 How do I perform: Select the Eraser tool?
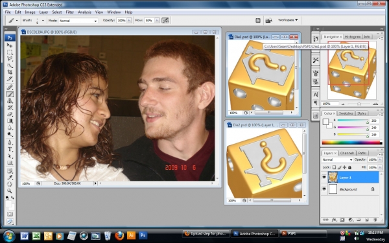click(x=10, y=114)
